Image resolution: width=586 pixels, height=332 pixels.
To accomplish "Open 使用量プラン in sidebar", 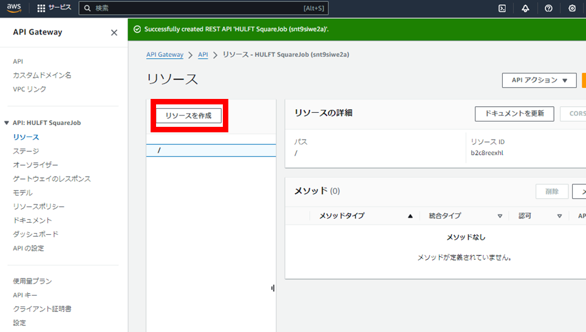I will coord(32,281).
